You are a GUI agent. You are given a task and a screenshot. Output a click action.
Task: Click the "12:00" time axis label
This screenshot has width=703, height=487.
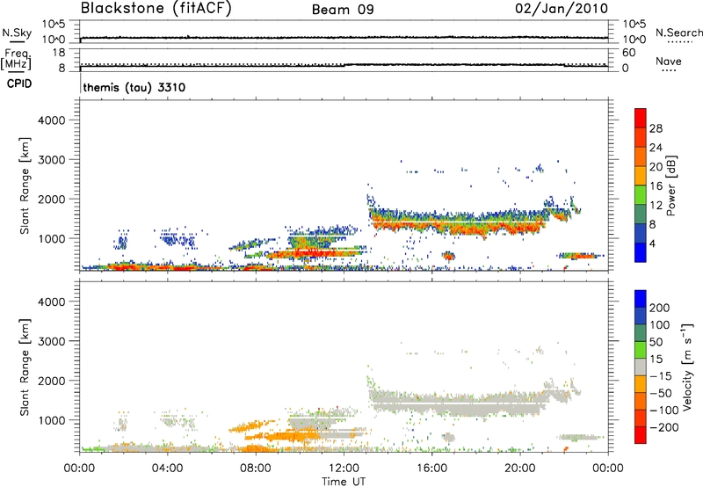coord(344,469)
